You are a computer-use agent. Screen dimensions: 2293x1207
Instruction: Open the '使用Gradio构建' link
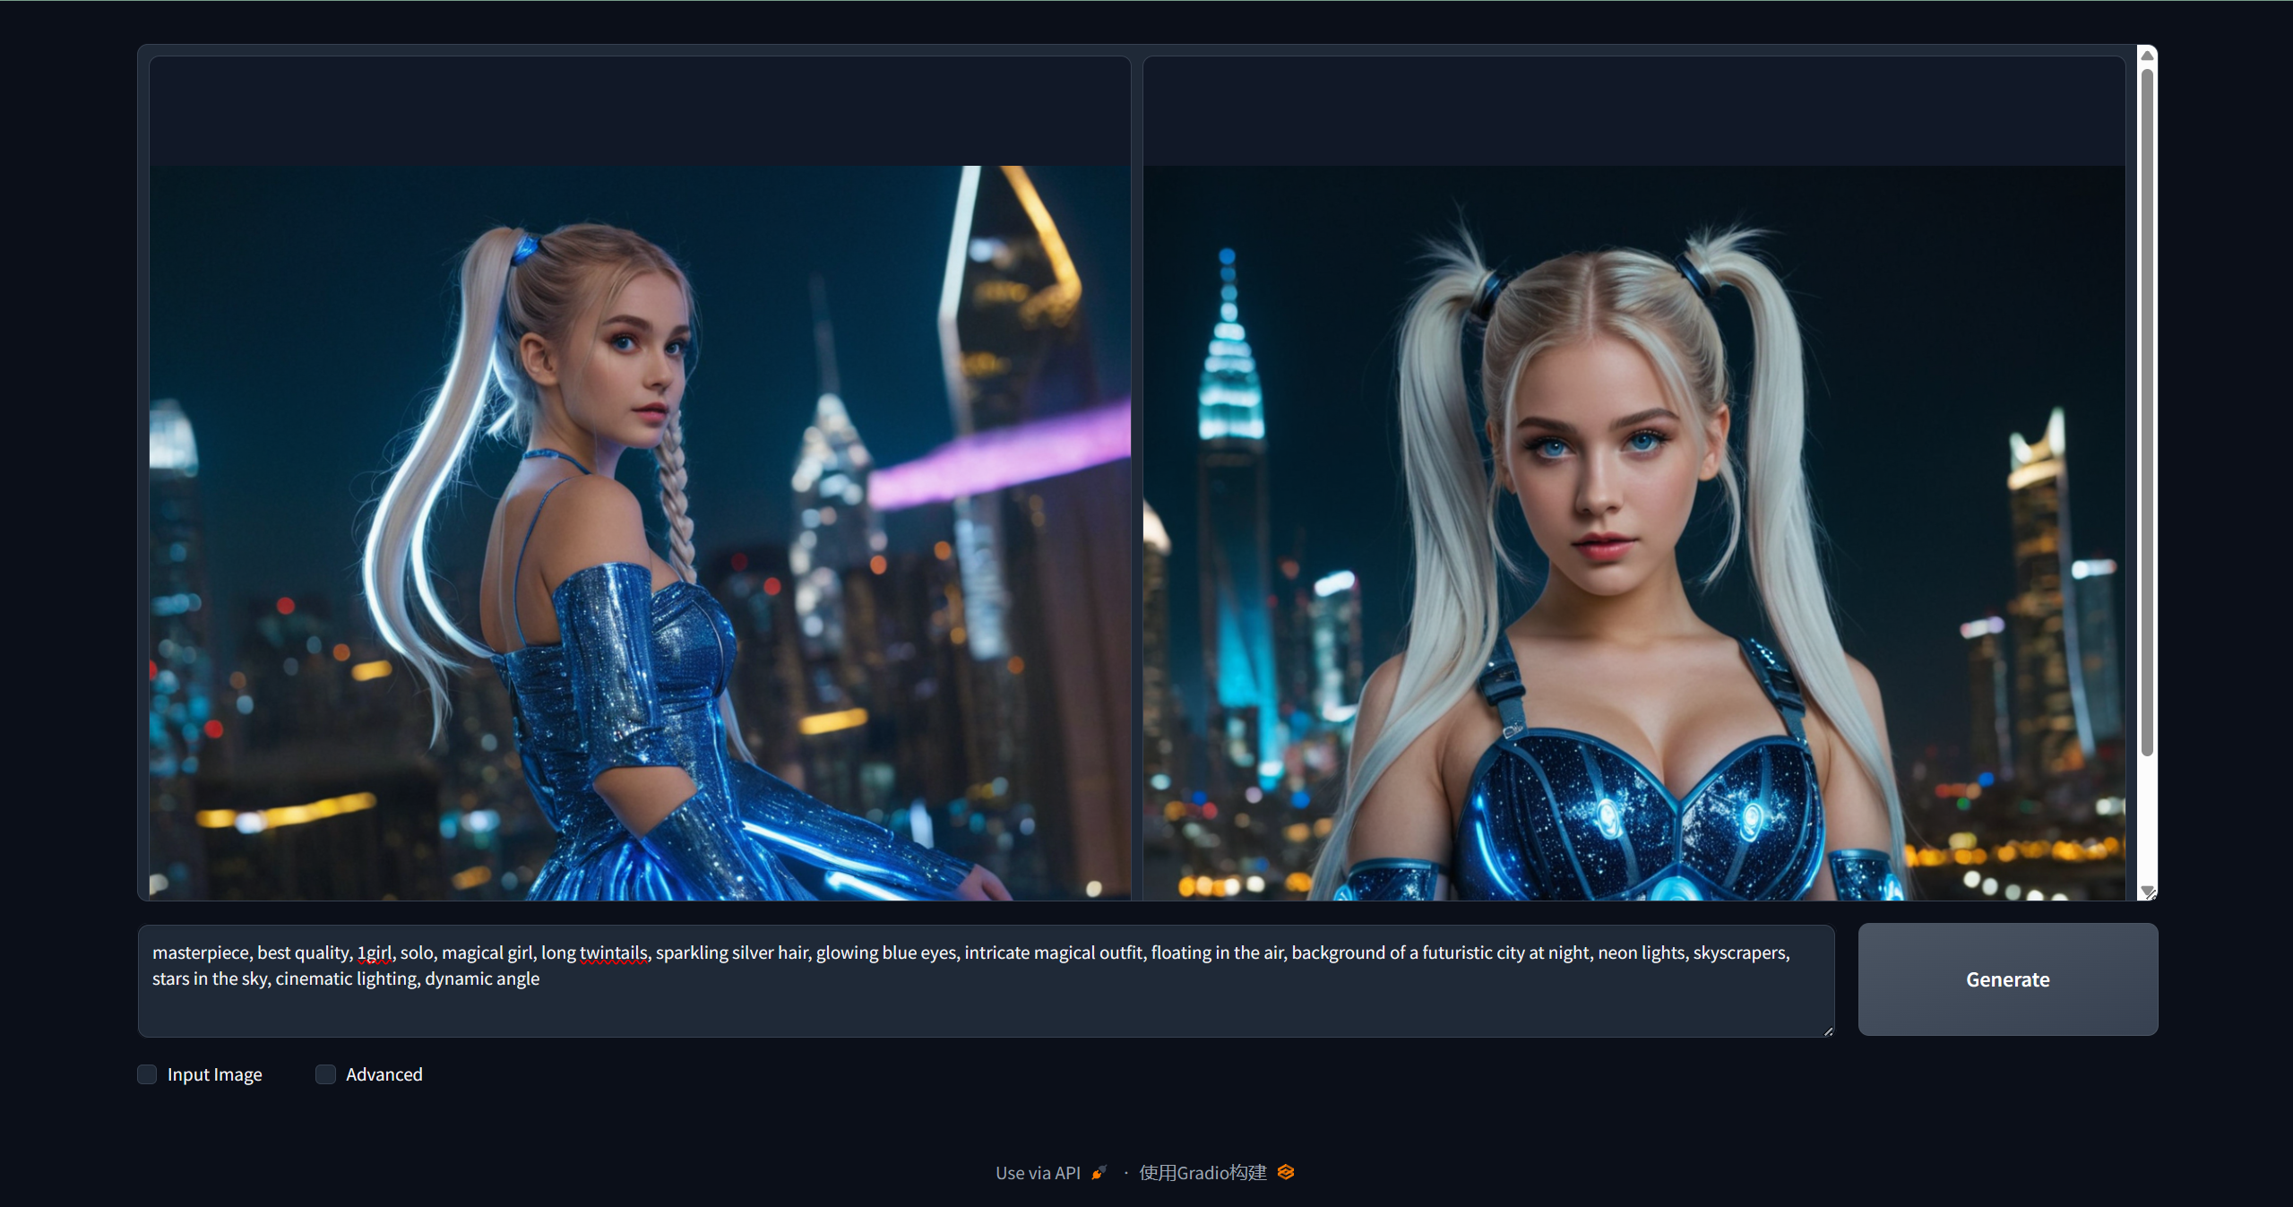point(1203,1173)
